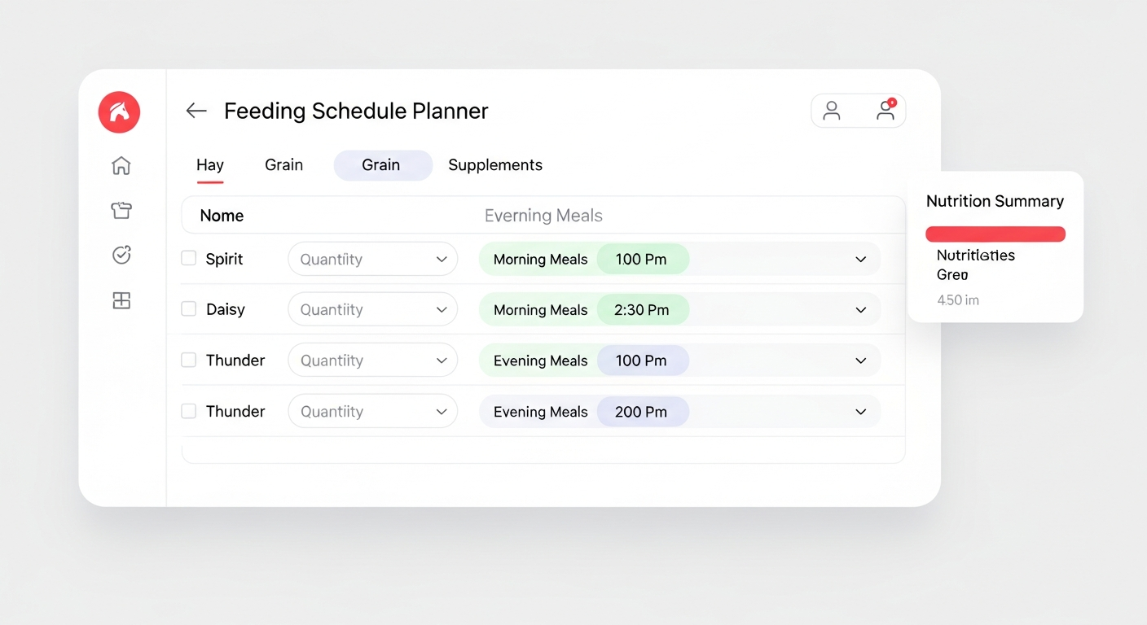Tick the first Thunder row checkbox
Viewport: 1147px width, 625px height.
pyautogui.click(x=189, y=360)
